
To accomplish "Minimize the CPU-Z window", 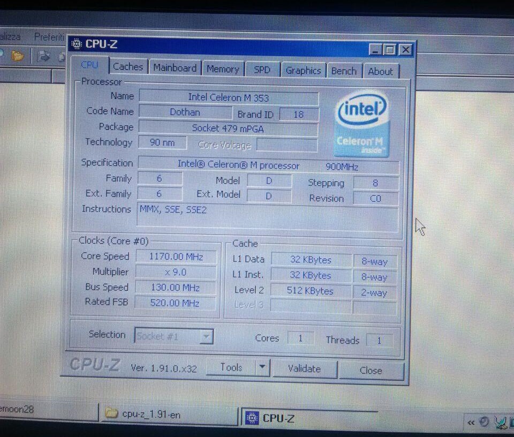I will coord(376,50).
